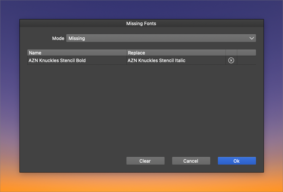Viewport: 283px width, 192px height.
Task: Cancel the Missing Fonts dialog
Action: tap(191, 161)
